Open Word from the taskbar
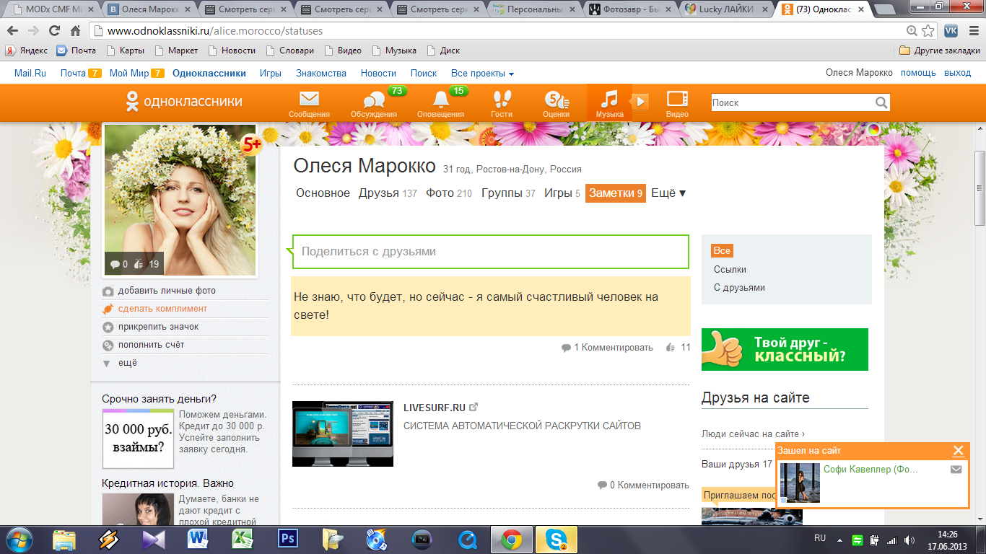Viewport: 986px width, 554px height. click(197, 539)
